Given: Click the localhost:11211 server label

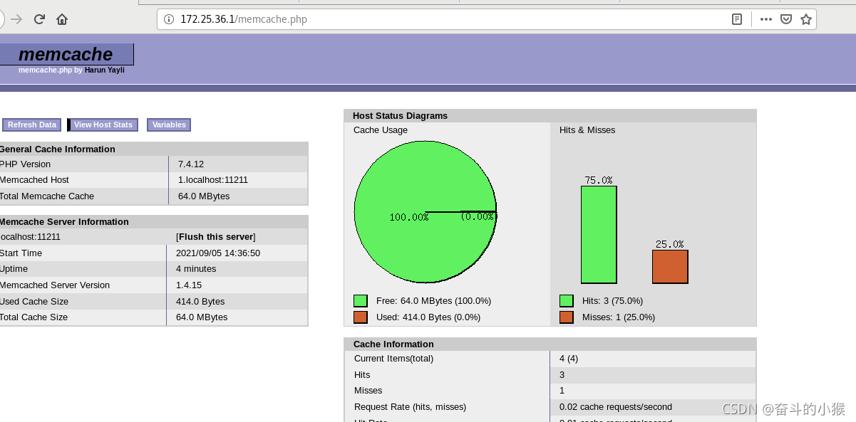Looking at the screenshot, I should (x=31, y=237).
